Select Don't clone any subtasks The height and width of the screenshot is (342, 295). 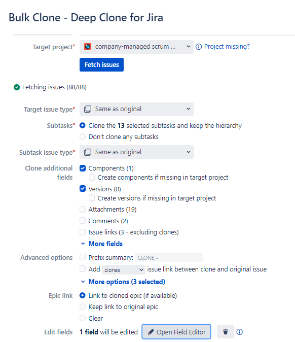(x=83, y=137)
